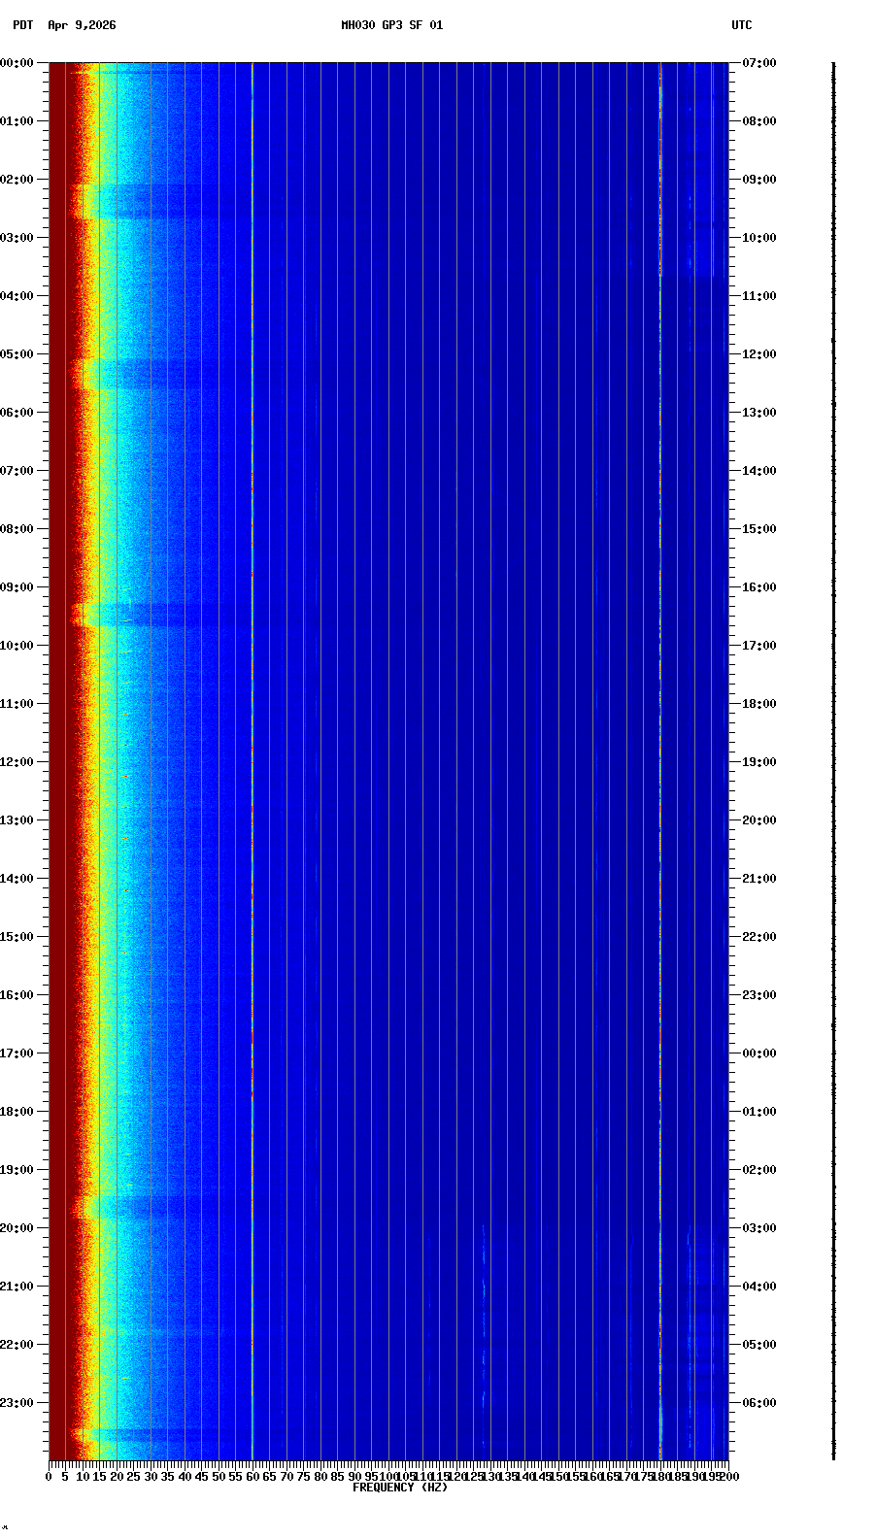Select 06:00 on the PDT time axis

click(17, 413)
